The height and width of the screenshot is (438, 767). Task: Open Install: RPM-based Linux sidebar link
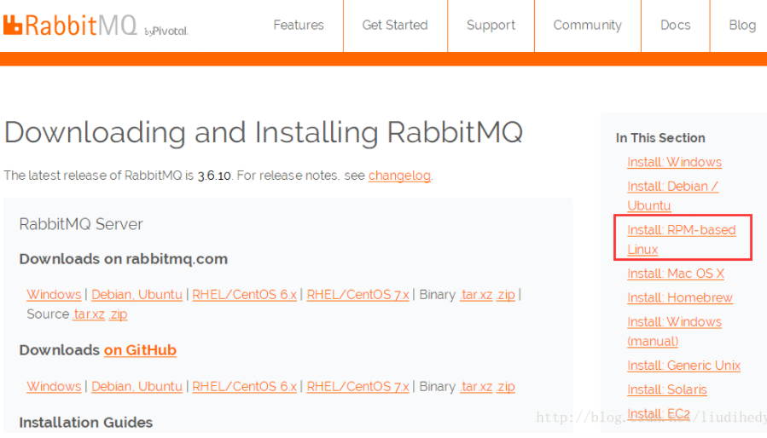pos(681,239)
